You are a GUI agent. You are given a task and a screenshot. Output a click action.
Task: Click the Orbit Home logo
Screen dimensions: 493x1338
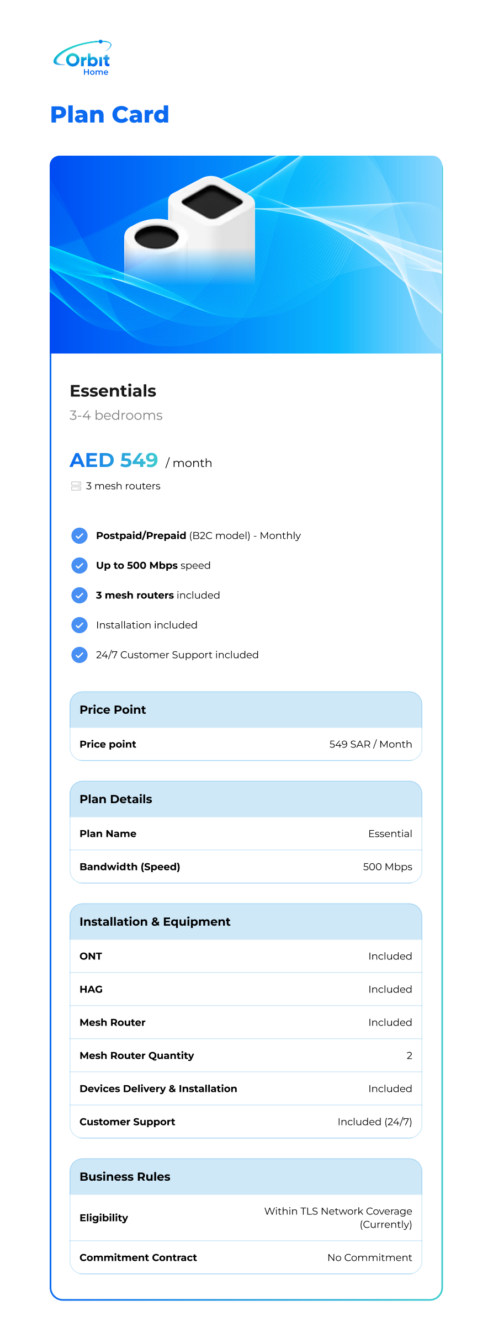(x=83, y=58)
